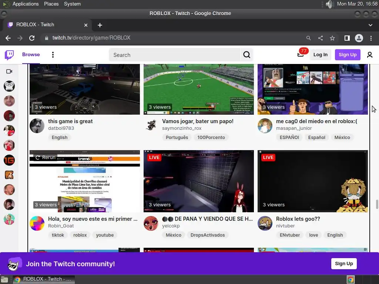
Task: Open the Rerun trome news stream thumbnail
Action: tap(85, 181)
